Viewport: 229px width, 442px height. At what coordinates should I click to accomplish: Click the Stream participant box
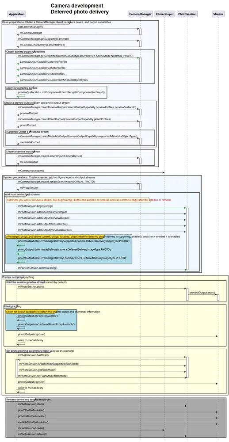pyautogui.click(x=218, y=14)
